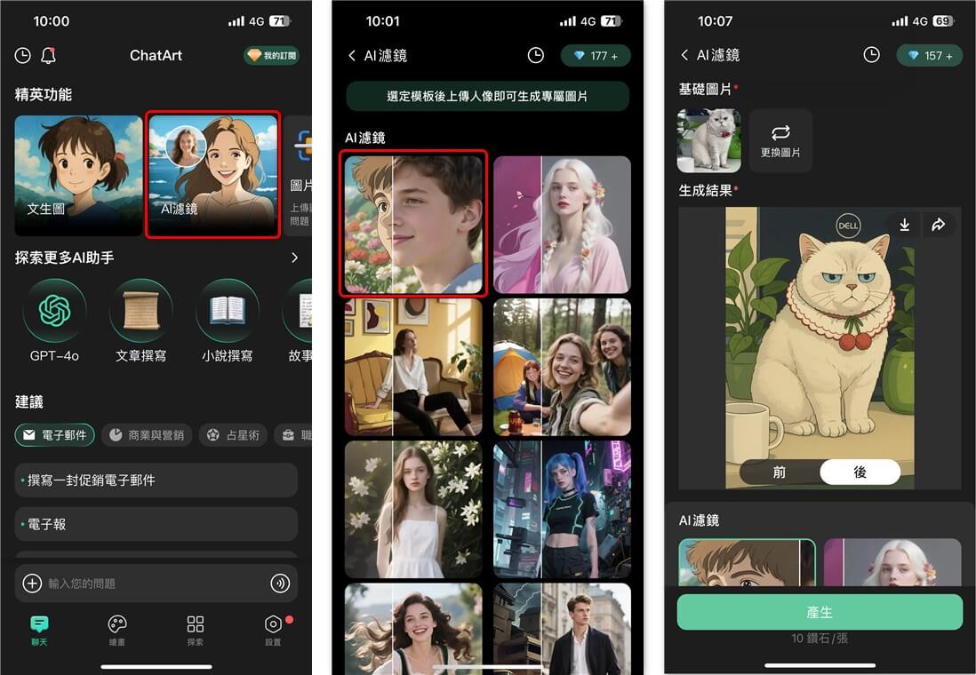Expand 探索更多AI助手 with the chevron arrow
The width and height of the screenshot is (976, 675).
(295, 258)
